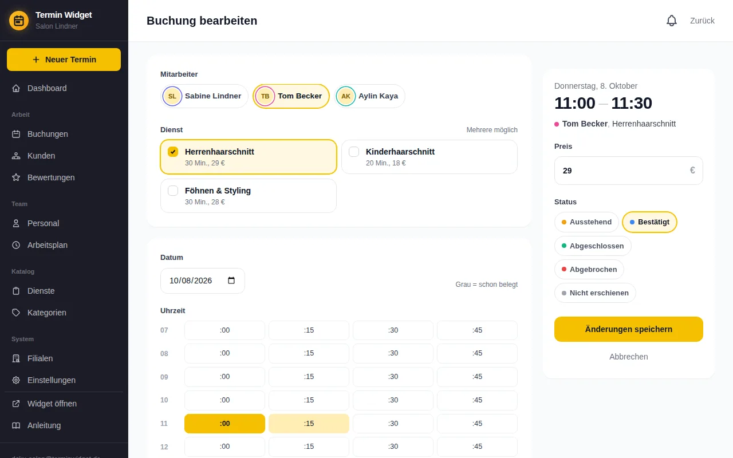Image resolution: width=733 pixels, height=458 pixels.
Task: Check the Kinderhaarschnitt service checkbox
Action: click(354, 152)
